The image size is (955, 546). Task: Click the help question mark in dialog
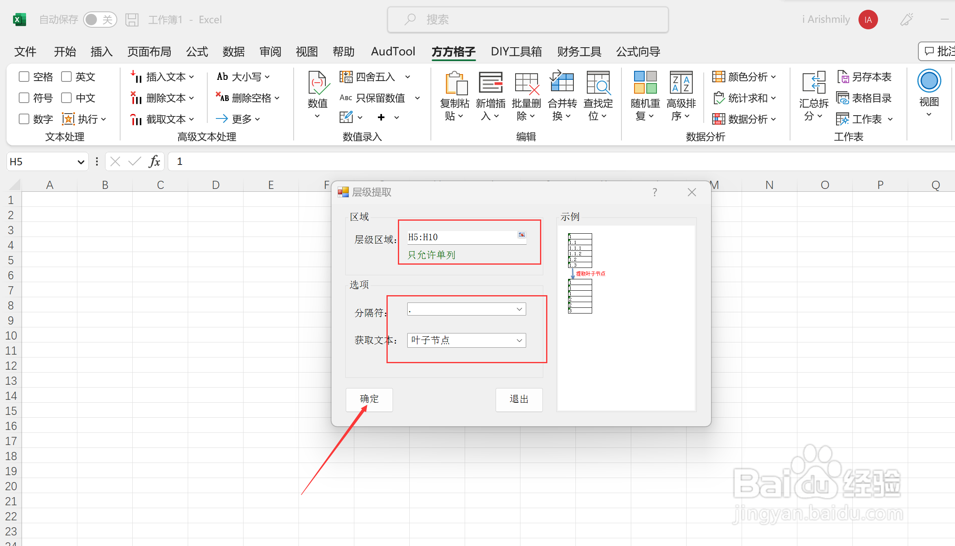pos(655,192)
